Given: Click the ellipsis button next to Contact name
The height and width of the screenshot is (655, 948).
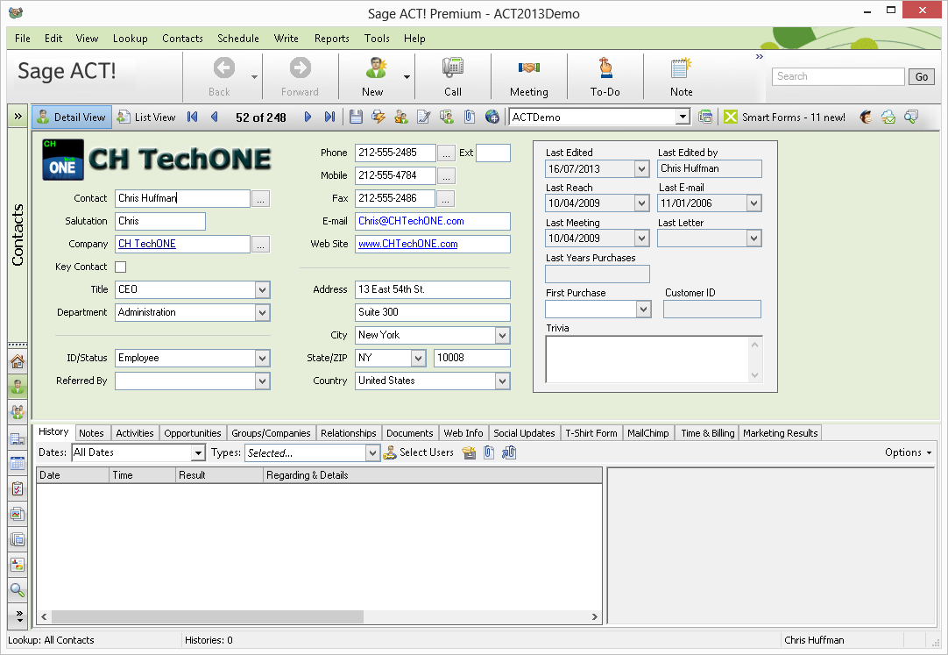Looking at the screenshot, I should 260,198.
